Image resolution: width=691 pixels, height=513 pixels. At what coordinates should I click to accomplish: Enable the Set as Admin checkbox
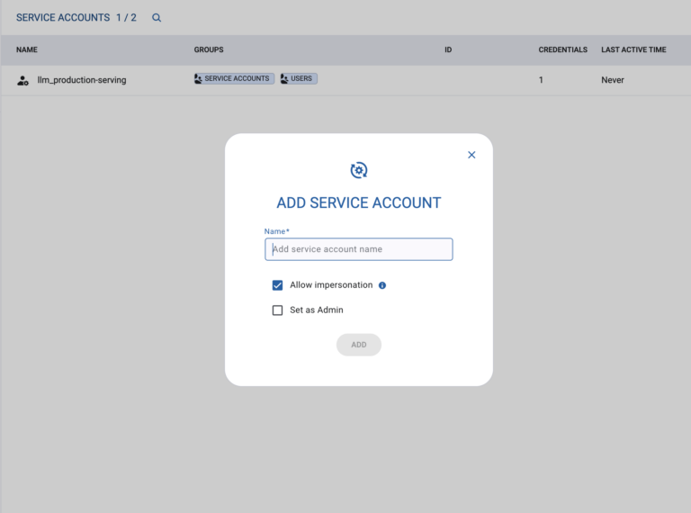click(x=278, y=310)
